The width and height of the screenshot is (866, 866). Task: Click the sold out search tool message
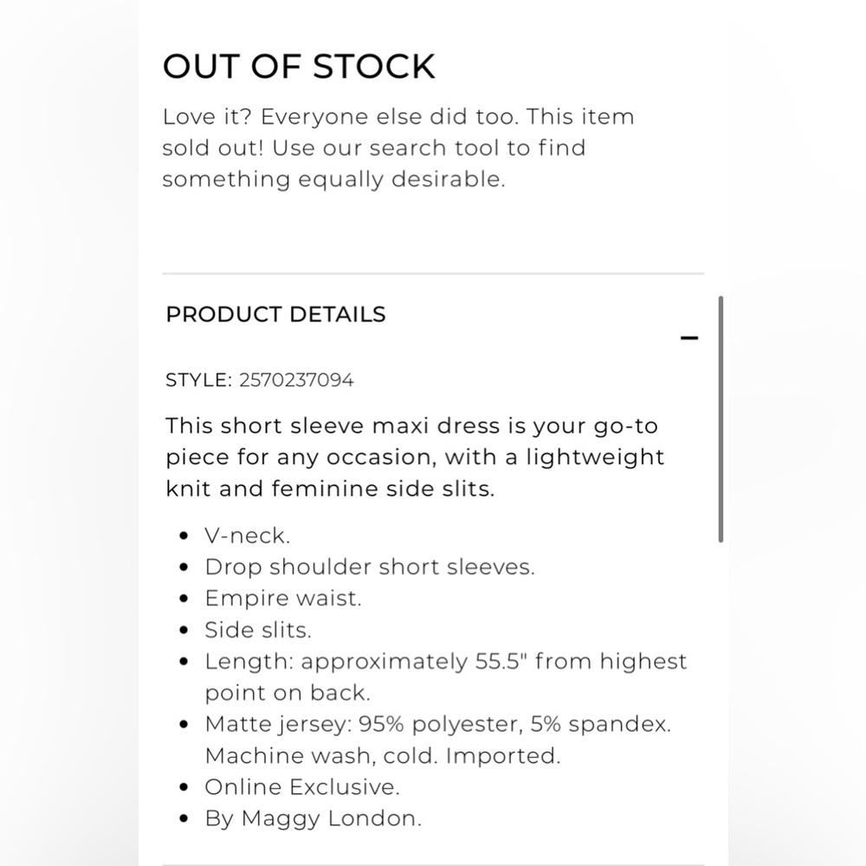point(398,148)
